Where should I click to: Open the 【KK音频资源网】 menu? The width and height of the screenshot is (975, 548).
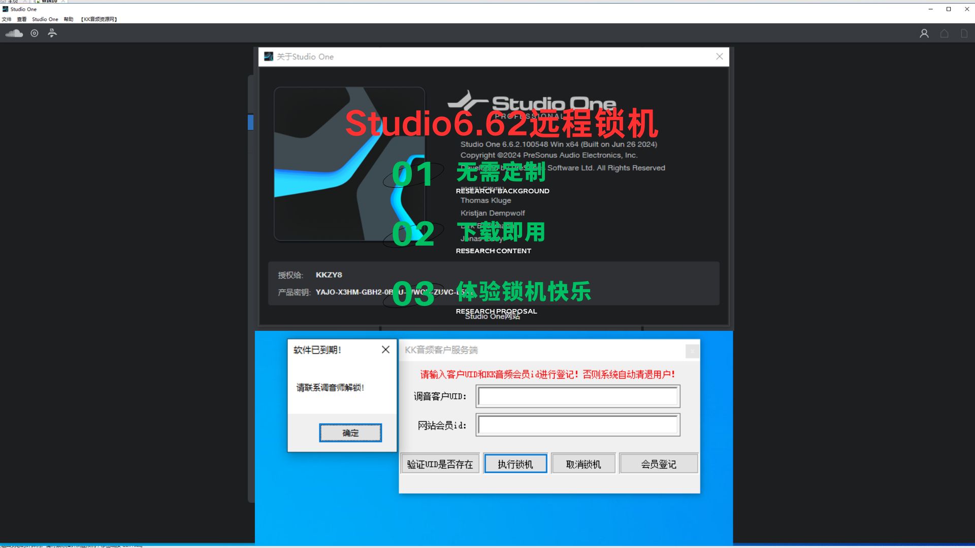coord(99,19)
